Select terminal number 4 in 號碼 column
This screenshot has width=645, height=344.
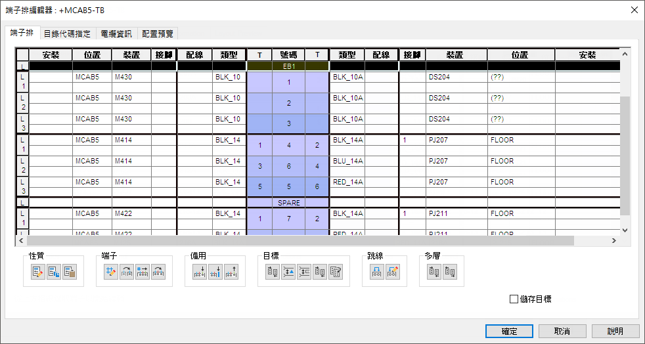click(288, 145)
